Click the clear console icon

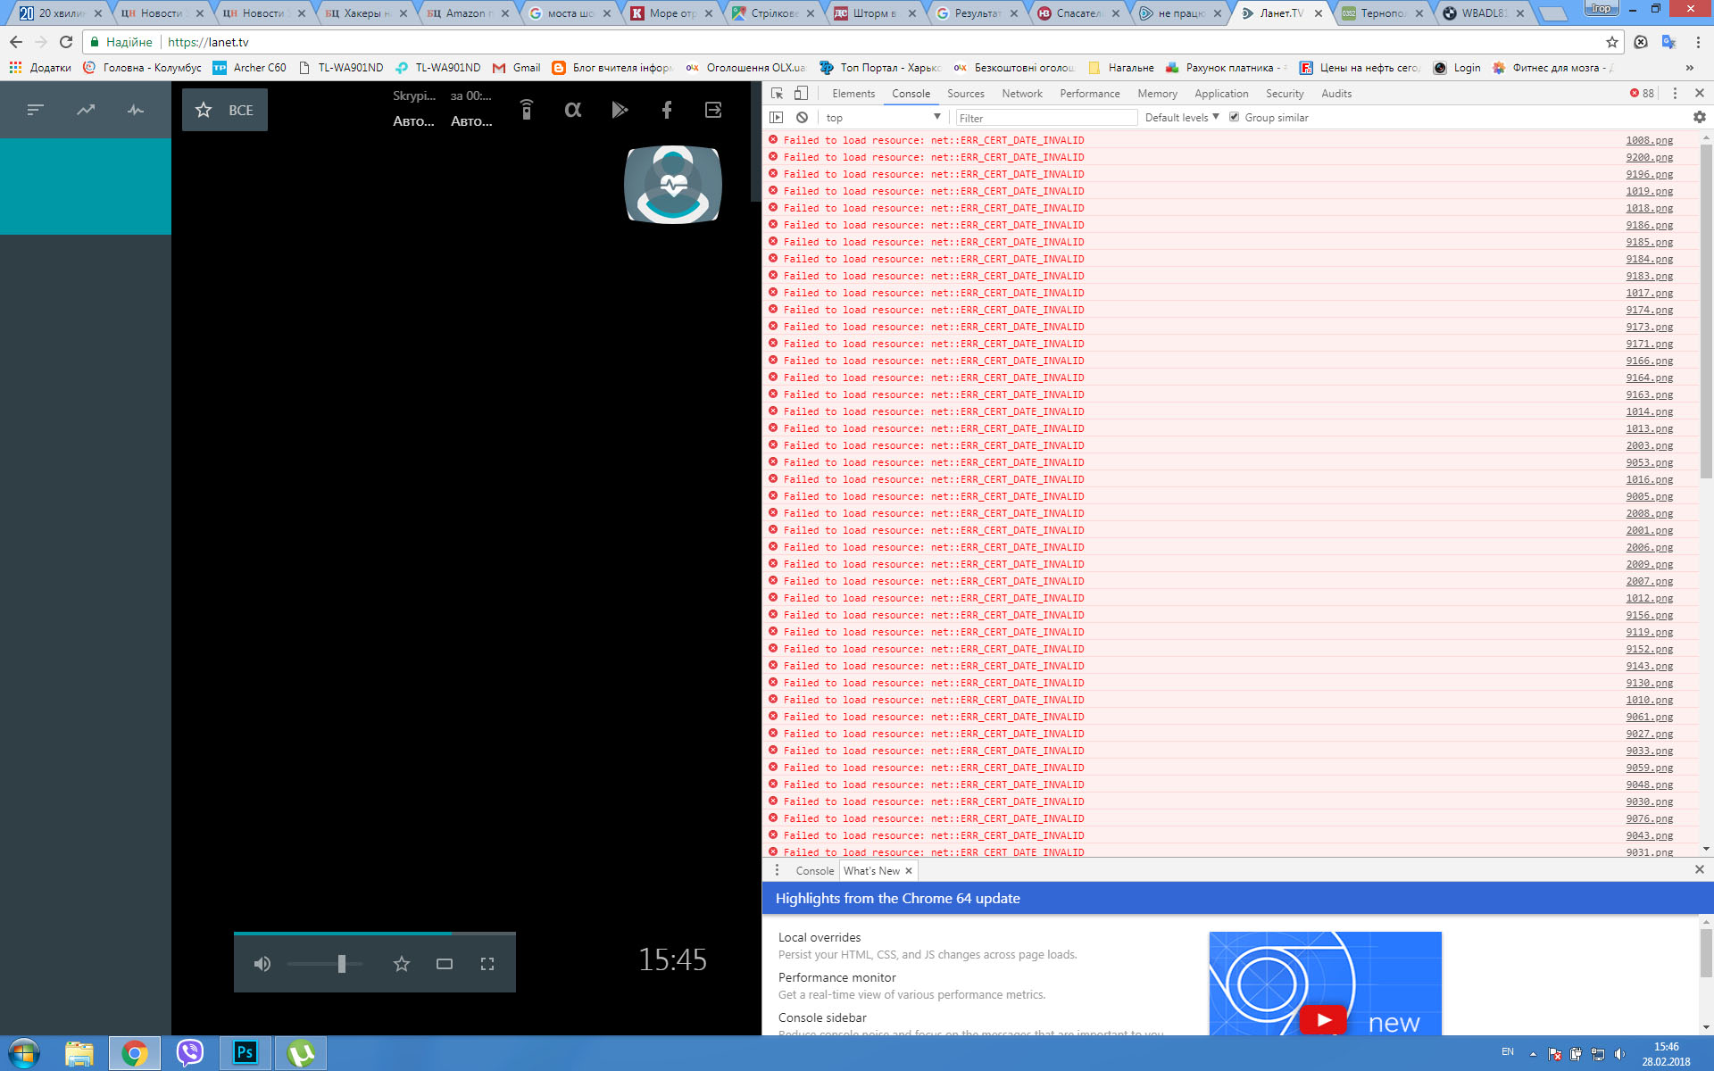click(802, 117)
